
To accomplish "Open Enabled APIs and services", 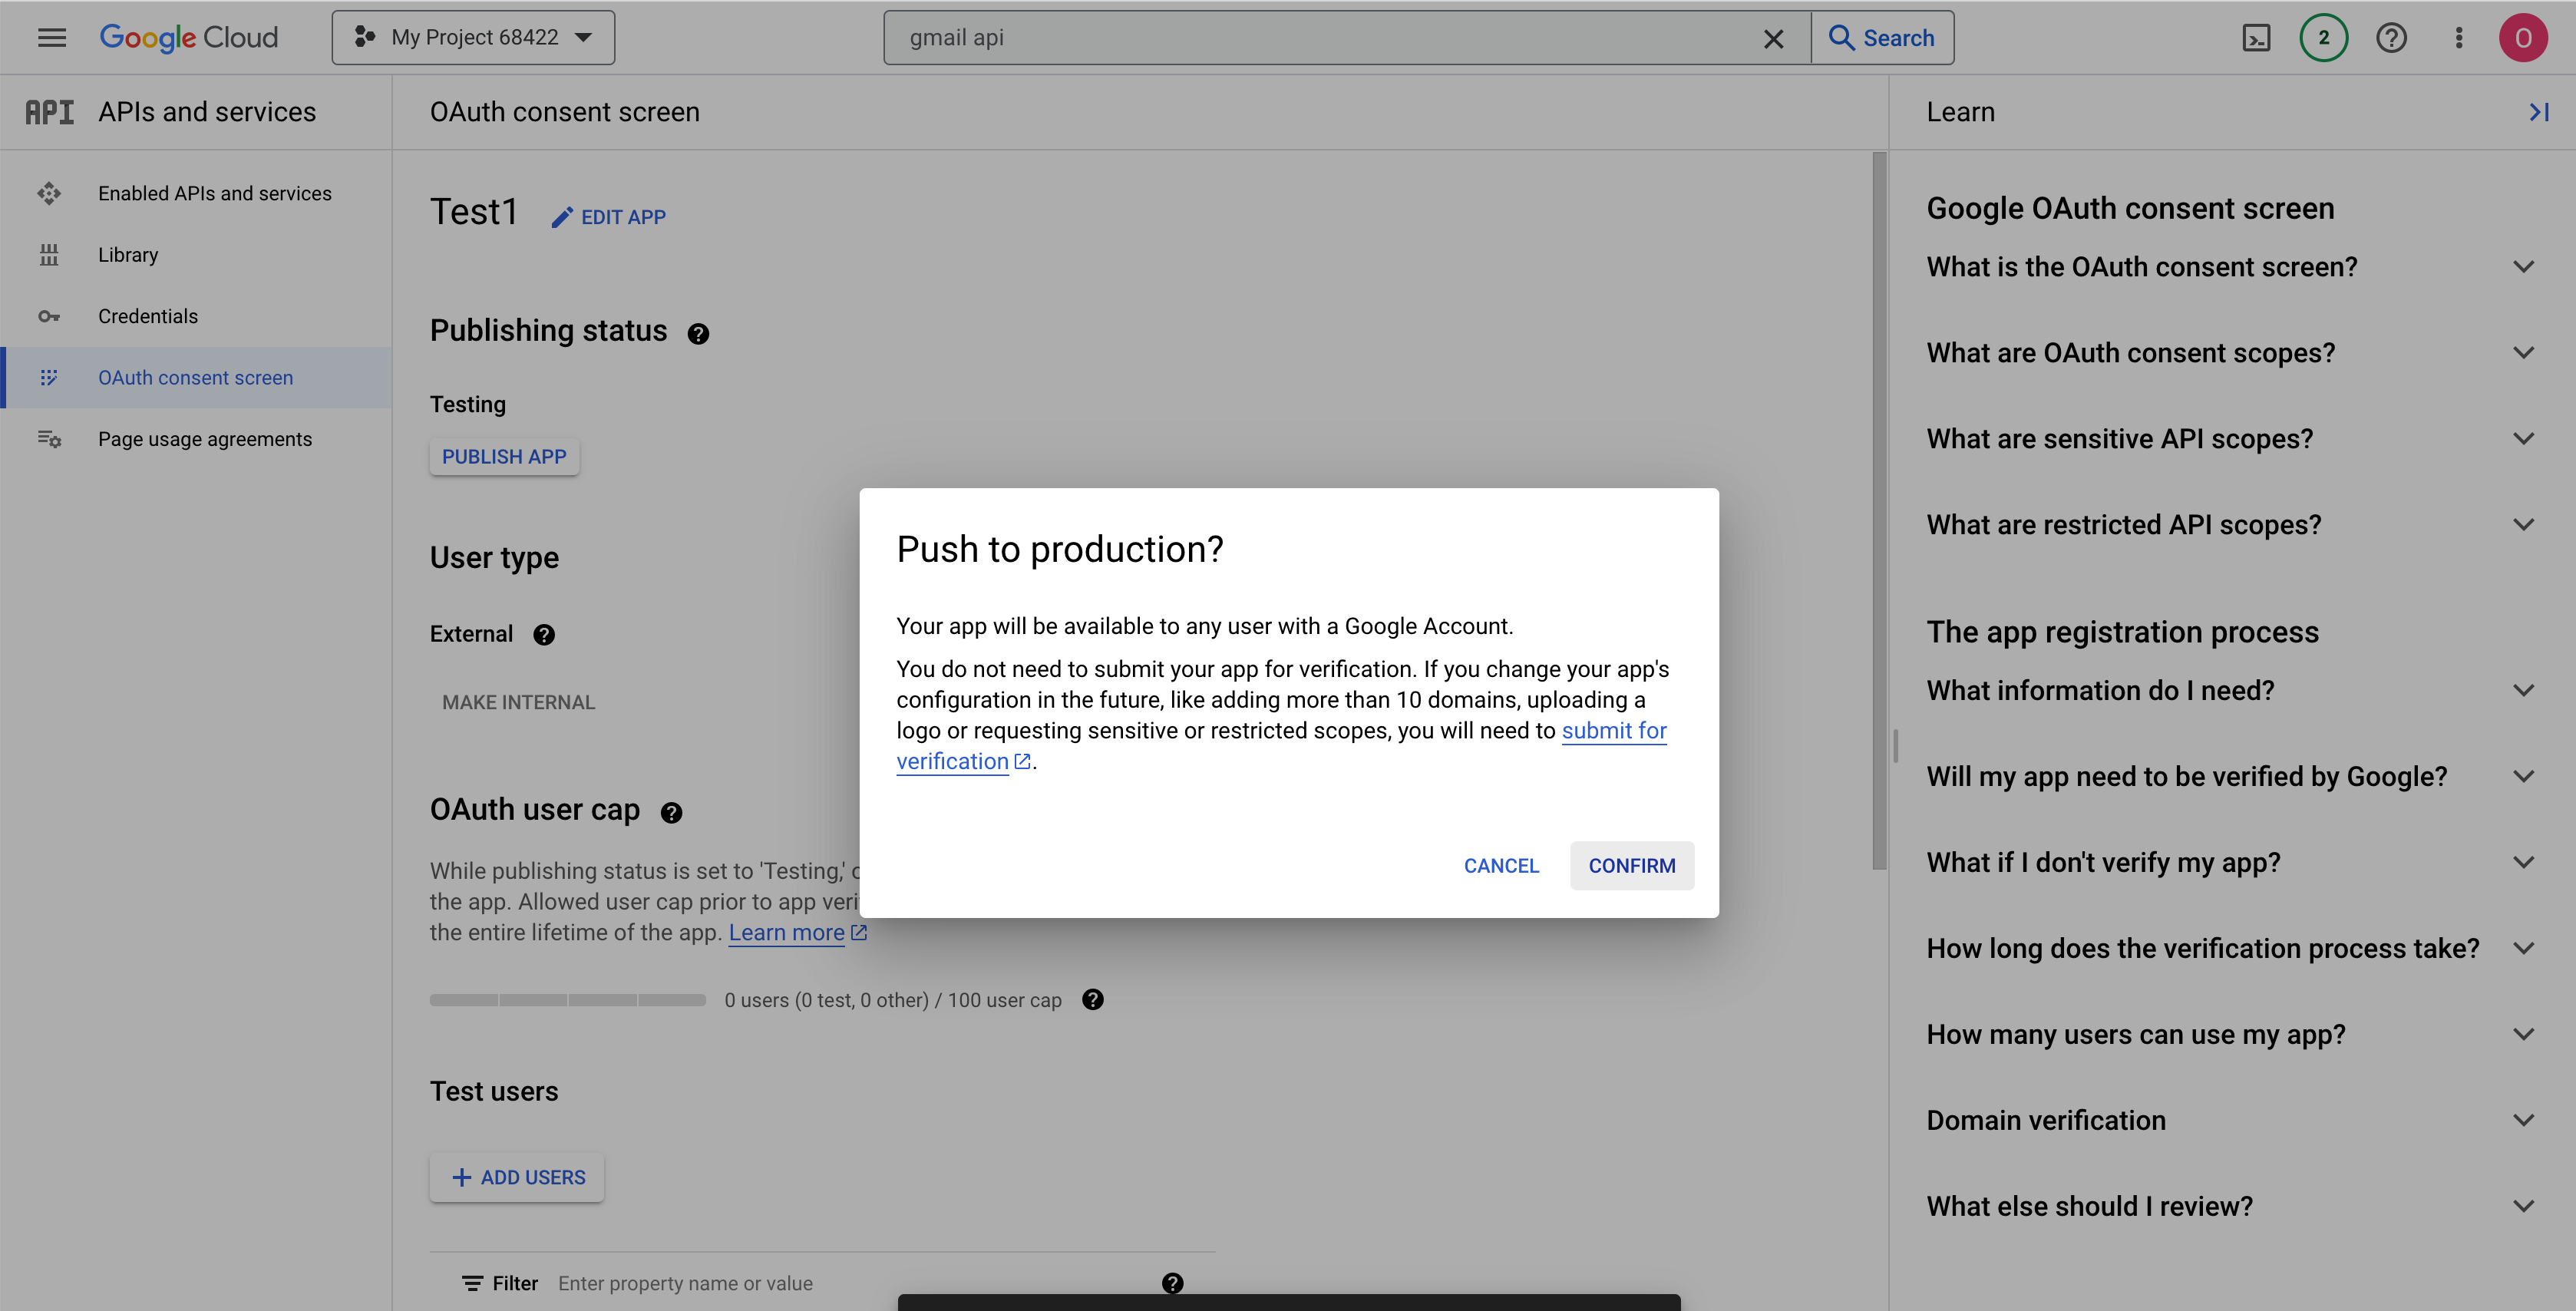I will 214,194.
